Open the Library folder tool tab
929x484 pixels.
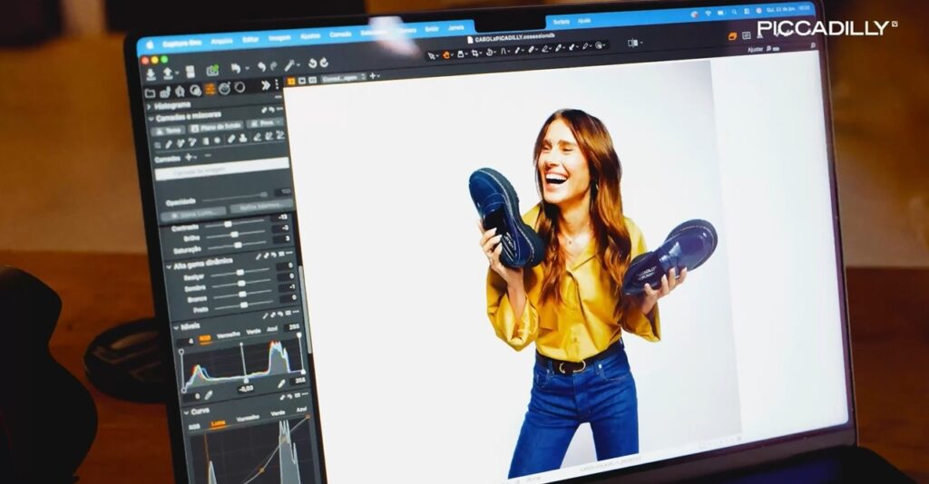pyautogui.click(x=150, y=92)
